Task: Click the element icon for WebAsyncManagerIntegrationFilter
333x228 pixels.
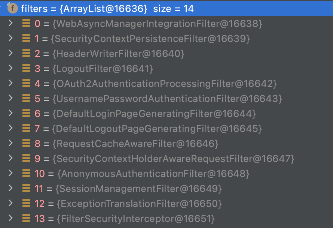Action: coord(26,24)
